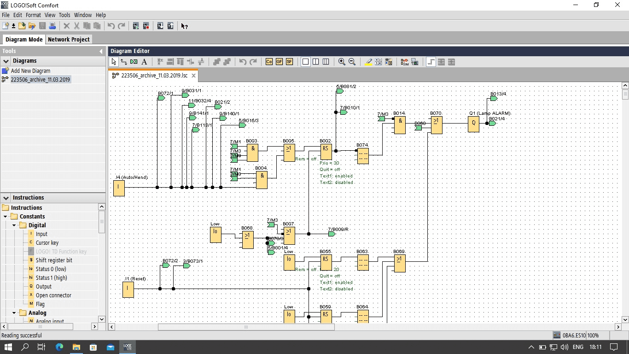The height and width of the screenshot is (354, 629).
Task: Select Shift register bit instruction
Action: [x=54, y=260]
